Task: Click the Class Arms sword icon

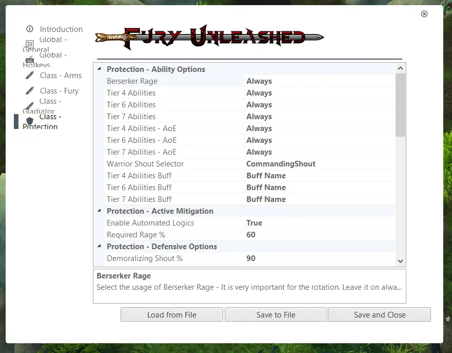Action: pyautogui.click(x=30, y=76)
